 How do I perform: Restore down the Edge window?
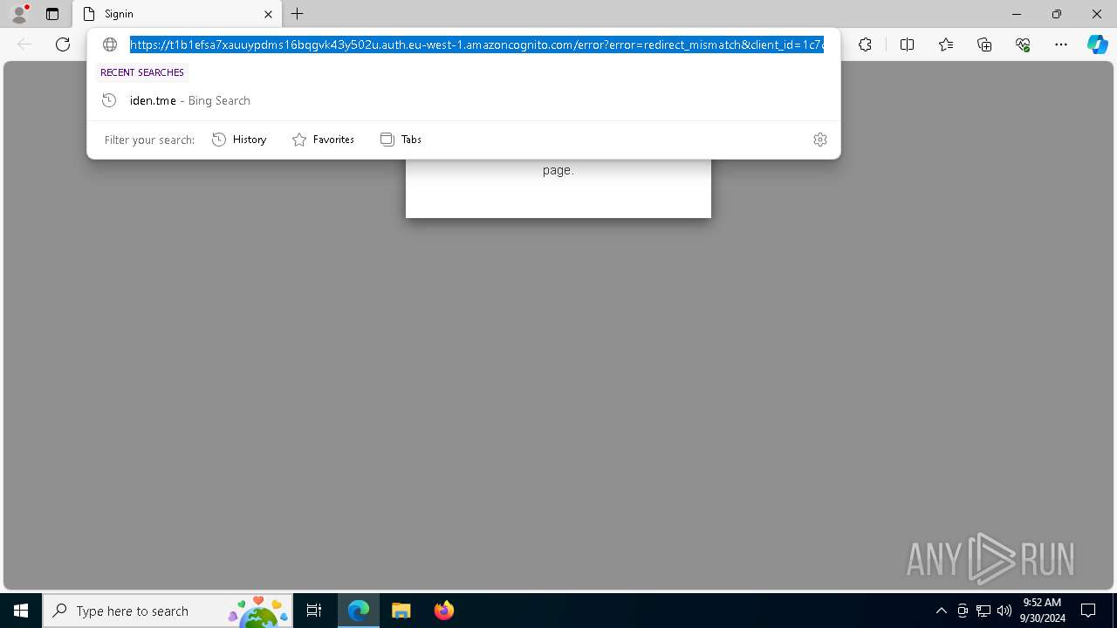1057,14
